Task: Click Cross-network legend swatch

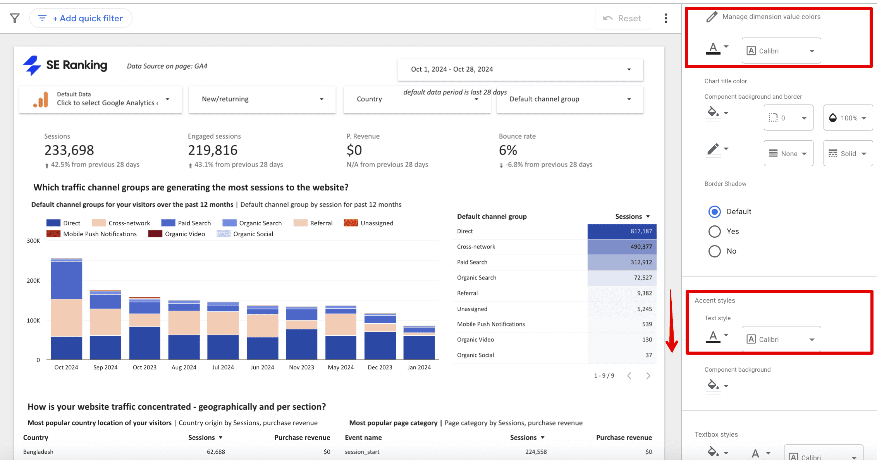Action: click(99, 223)
